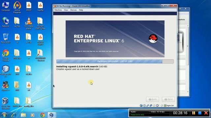The width and height of the screenshot is (211, 118).
Task: Click the Right Ctrl host key label
Action: tap(170, 106)
